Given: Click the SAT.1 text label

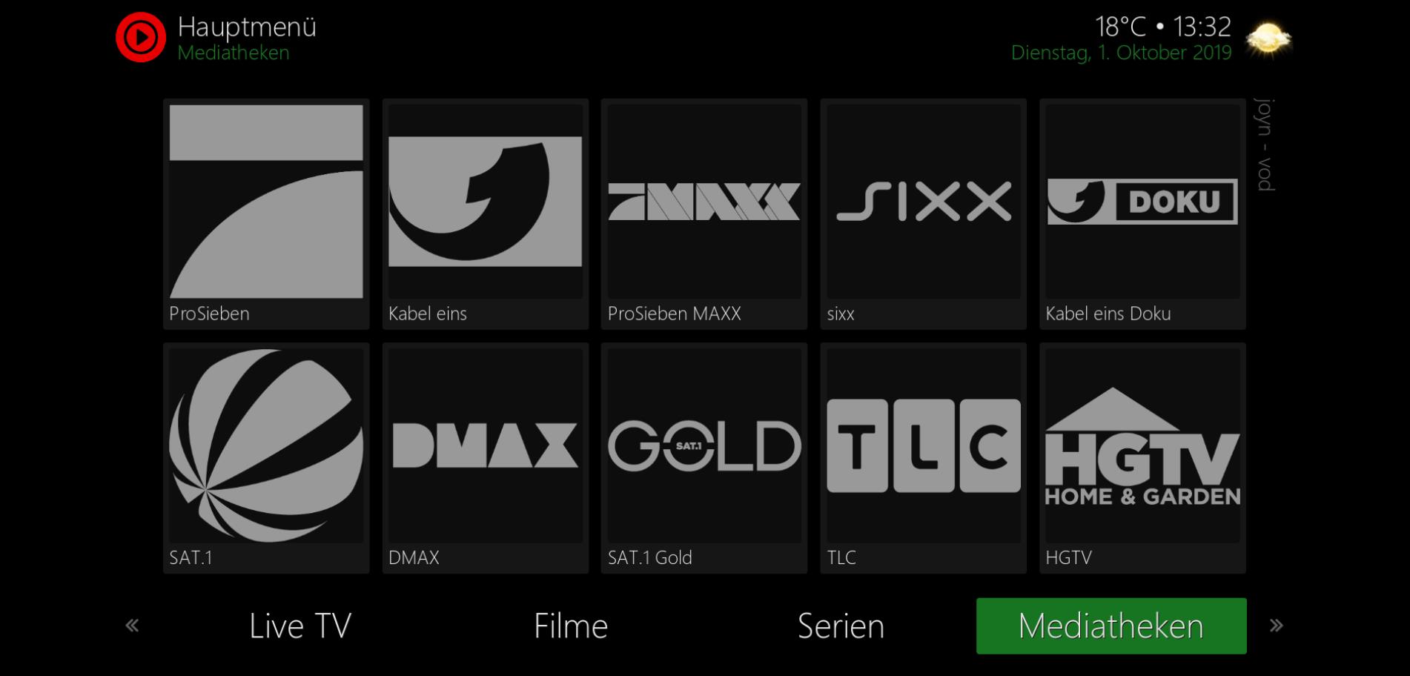Looking at the screenshot, I should [191, 557].
